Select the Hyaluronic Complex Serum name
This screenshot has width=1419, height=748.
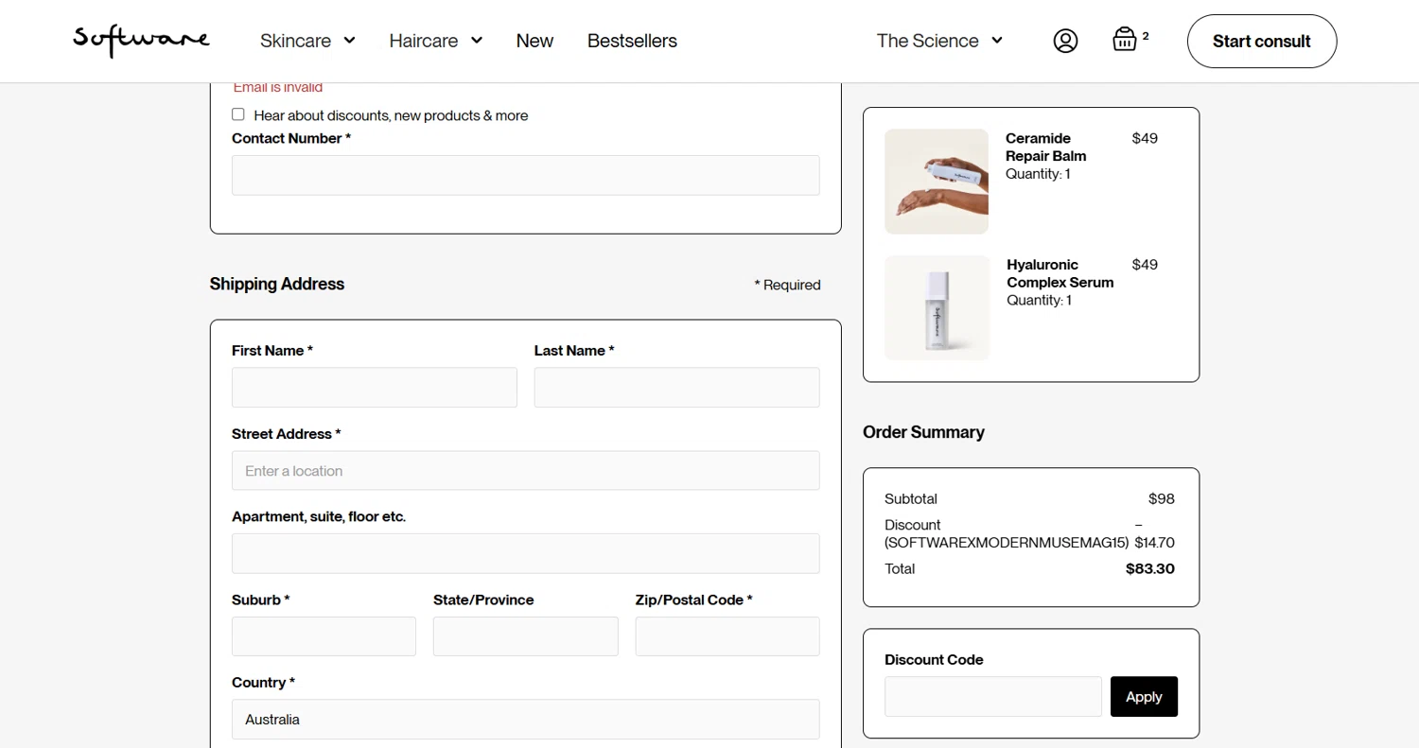click(1060, 273)
